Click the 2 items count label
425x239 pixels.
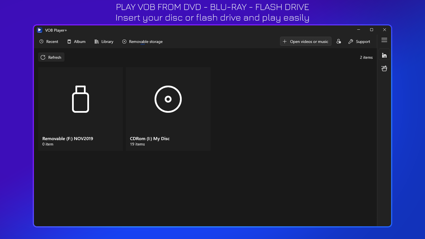coord(366,57)
